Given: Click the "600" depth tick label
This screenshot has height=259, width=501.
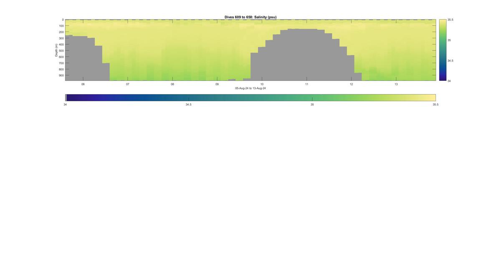Looking at the screenshot, I should point(61,57).
